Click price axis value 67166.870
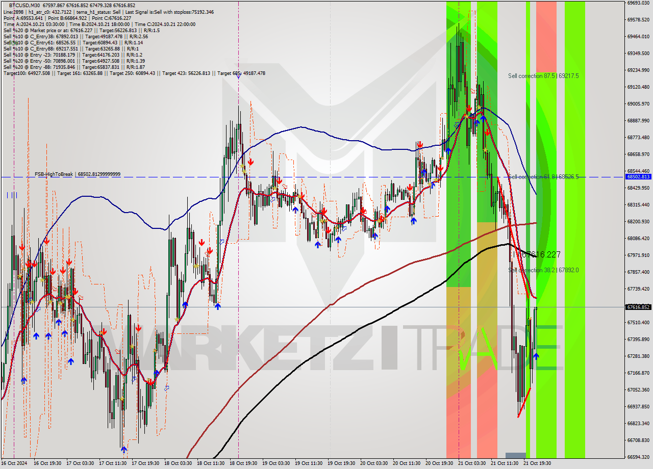Image resolution: width=653 pixels, height=469 pixels. click(638, 373)
